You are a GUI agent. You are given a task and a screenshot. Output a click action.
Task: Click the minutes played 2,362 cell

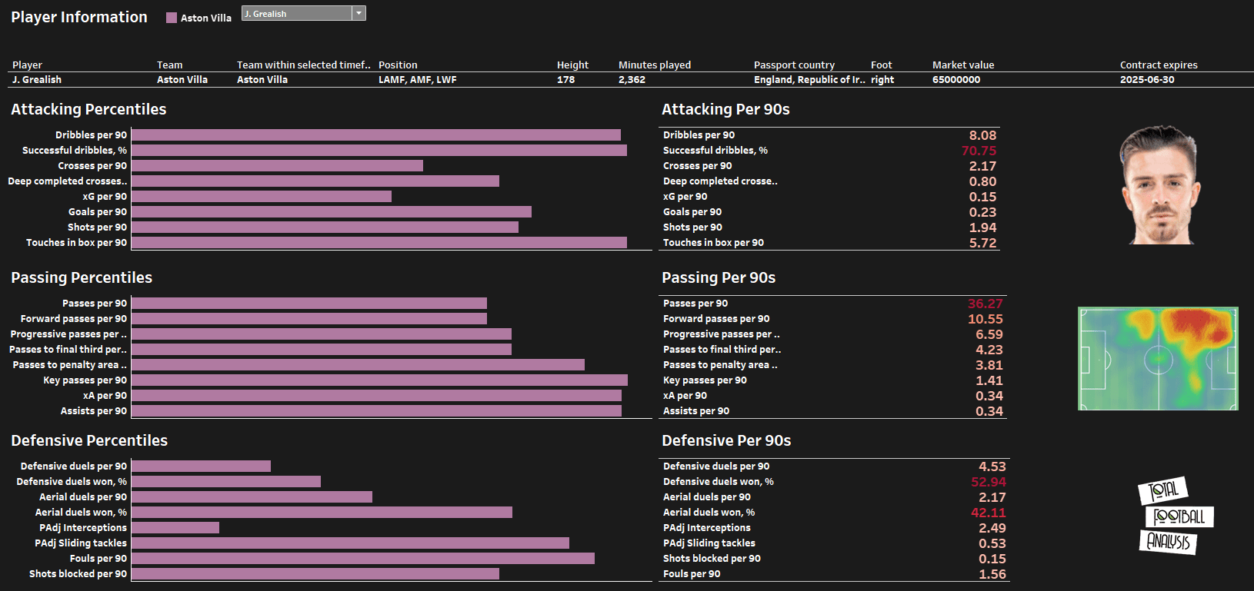pos(632,80)
